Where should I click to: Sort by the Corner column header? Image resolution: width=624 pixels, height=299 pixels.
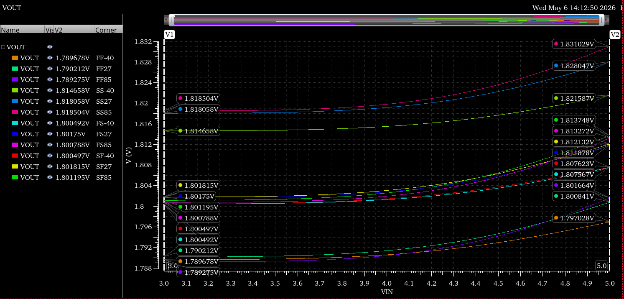(108, 30)
